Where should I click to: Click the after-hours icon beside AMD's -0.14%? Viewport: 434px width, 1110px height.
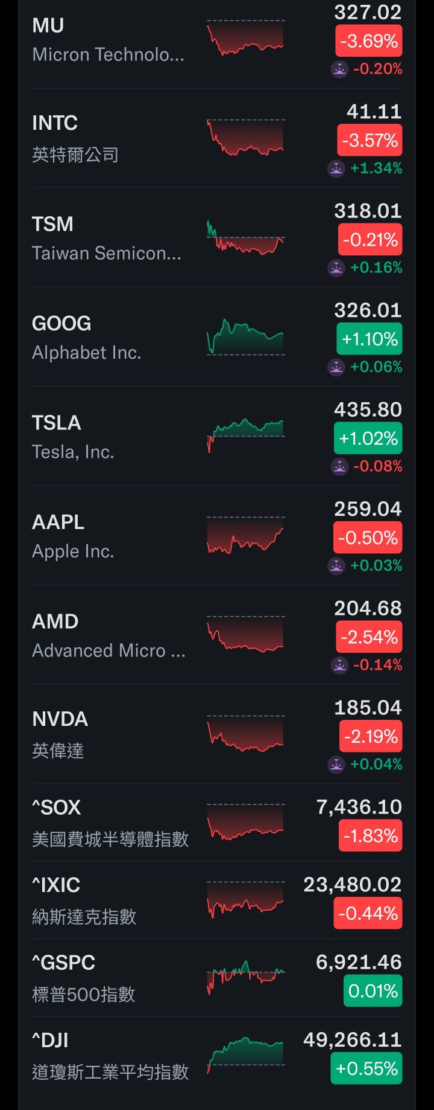pyautogui.click(x=339, y=665)
